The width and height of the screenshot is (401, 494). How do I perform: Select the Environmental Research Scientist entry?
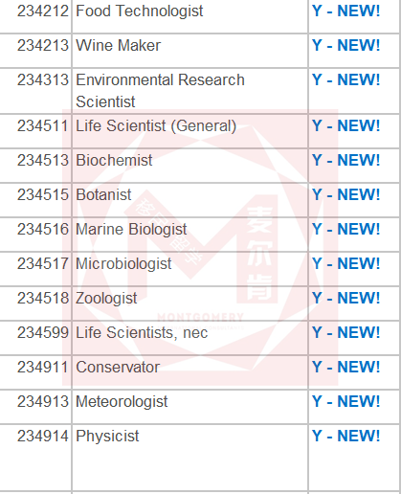click(x=160, y=91)
